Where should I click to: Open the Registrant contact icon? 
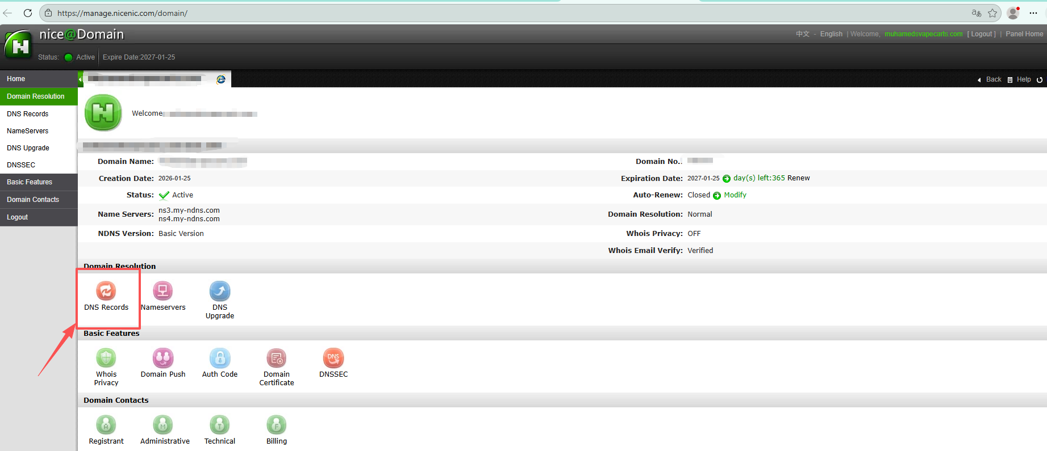(106, 425)
